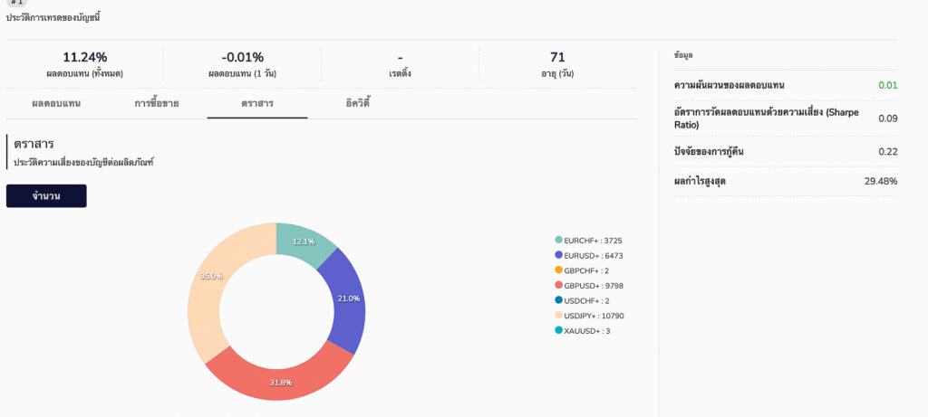The height and width of the screenshot is (417, 928).
Task: Select the ตราสาร tab
Action: click(x=257, y=103)
